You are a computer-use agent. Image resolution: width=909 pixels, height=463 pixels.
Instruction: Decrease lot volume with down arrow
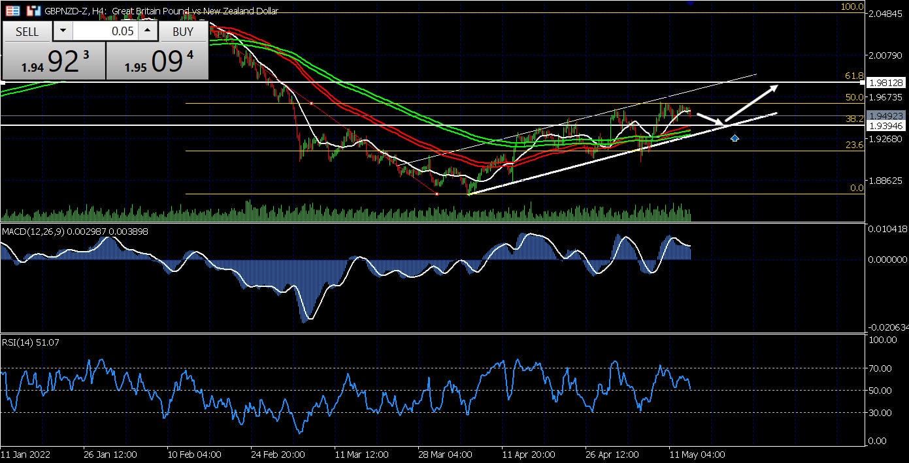[x=63, y=31]
